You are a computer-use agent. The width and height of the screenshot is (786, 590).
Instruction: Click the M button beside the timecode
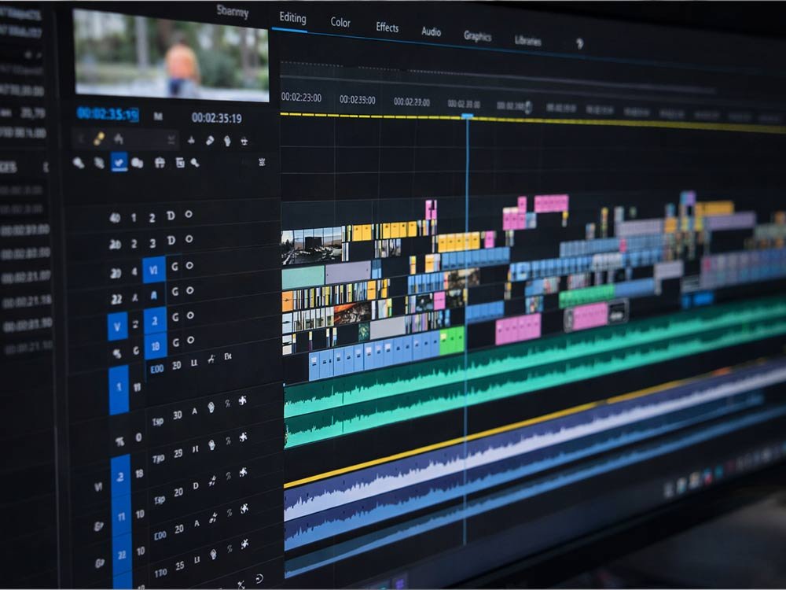coord(158,116)
